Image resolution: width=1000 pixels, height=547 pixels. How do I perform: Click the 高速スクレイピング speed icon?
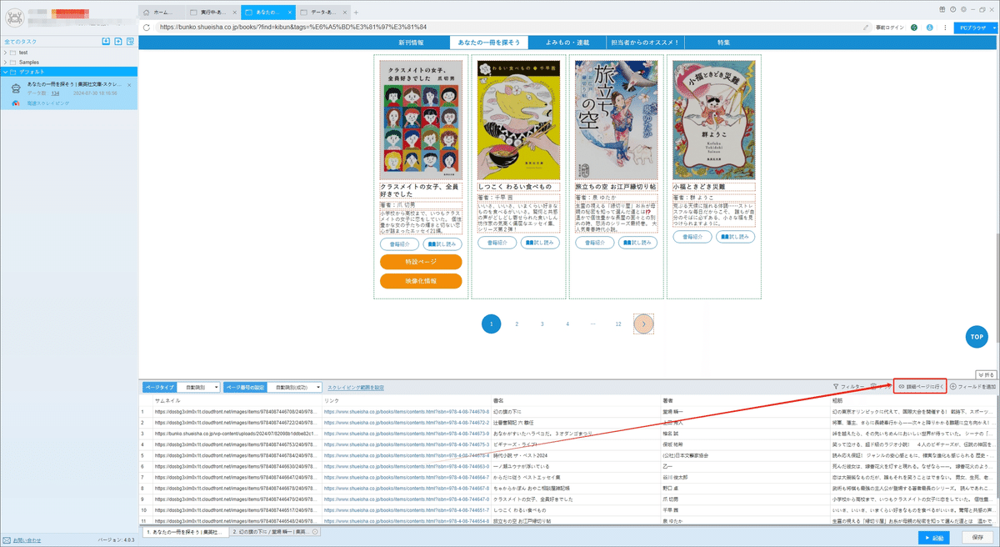[15, 103]
